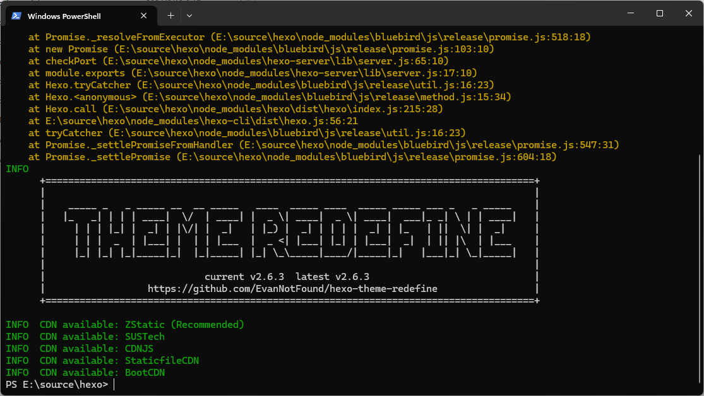Click the 'at Promise._resolveFromExecutor' stack line

(309, 37)
